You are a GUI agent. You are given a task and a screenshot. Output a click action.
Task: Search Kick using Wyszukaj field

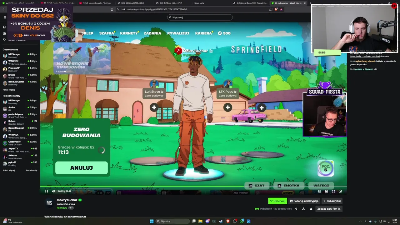pyautogui.click(x=200, y=17)
